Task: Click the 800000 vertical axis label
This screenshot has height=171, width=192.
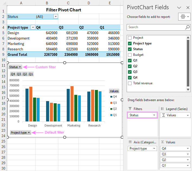Action: click(14, 80)
